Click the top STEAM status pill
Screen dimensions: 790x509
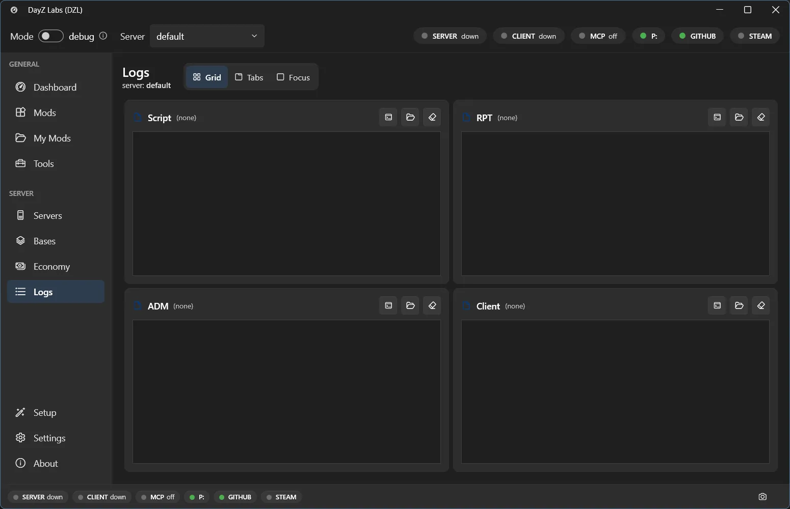(x=755, y=36)
